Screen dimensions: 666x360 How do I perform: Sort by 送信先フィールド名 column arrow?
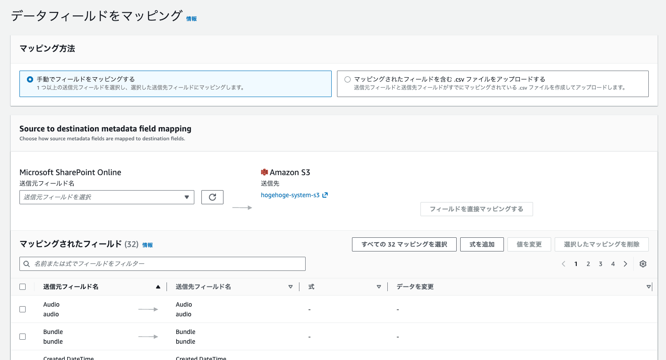[291, 287]
